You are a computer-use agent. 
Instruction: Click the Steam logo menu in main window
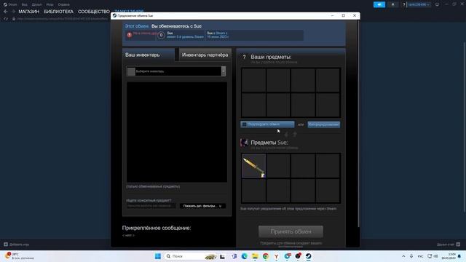pos(9,4)
